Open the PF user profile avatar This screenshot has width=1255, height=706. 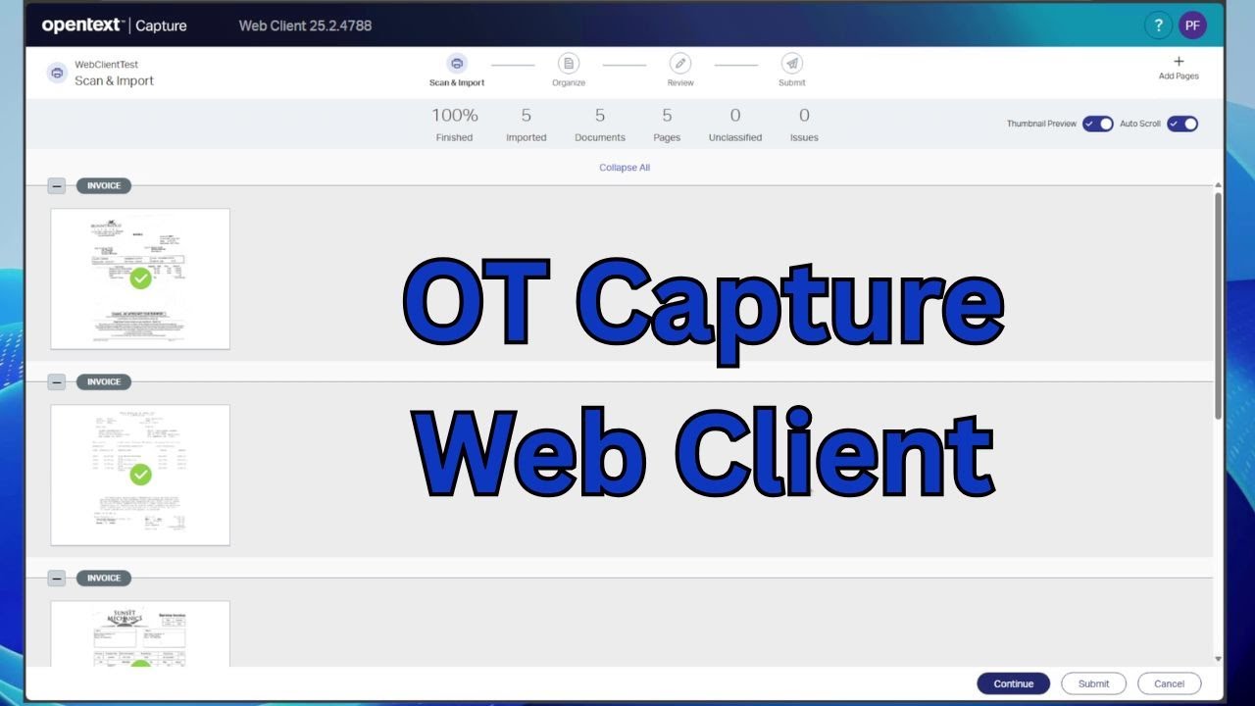point(1192,25)
